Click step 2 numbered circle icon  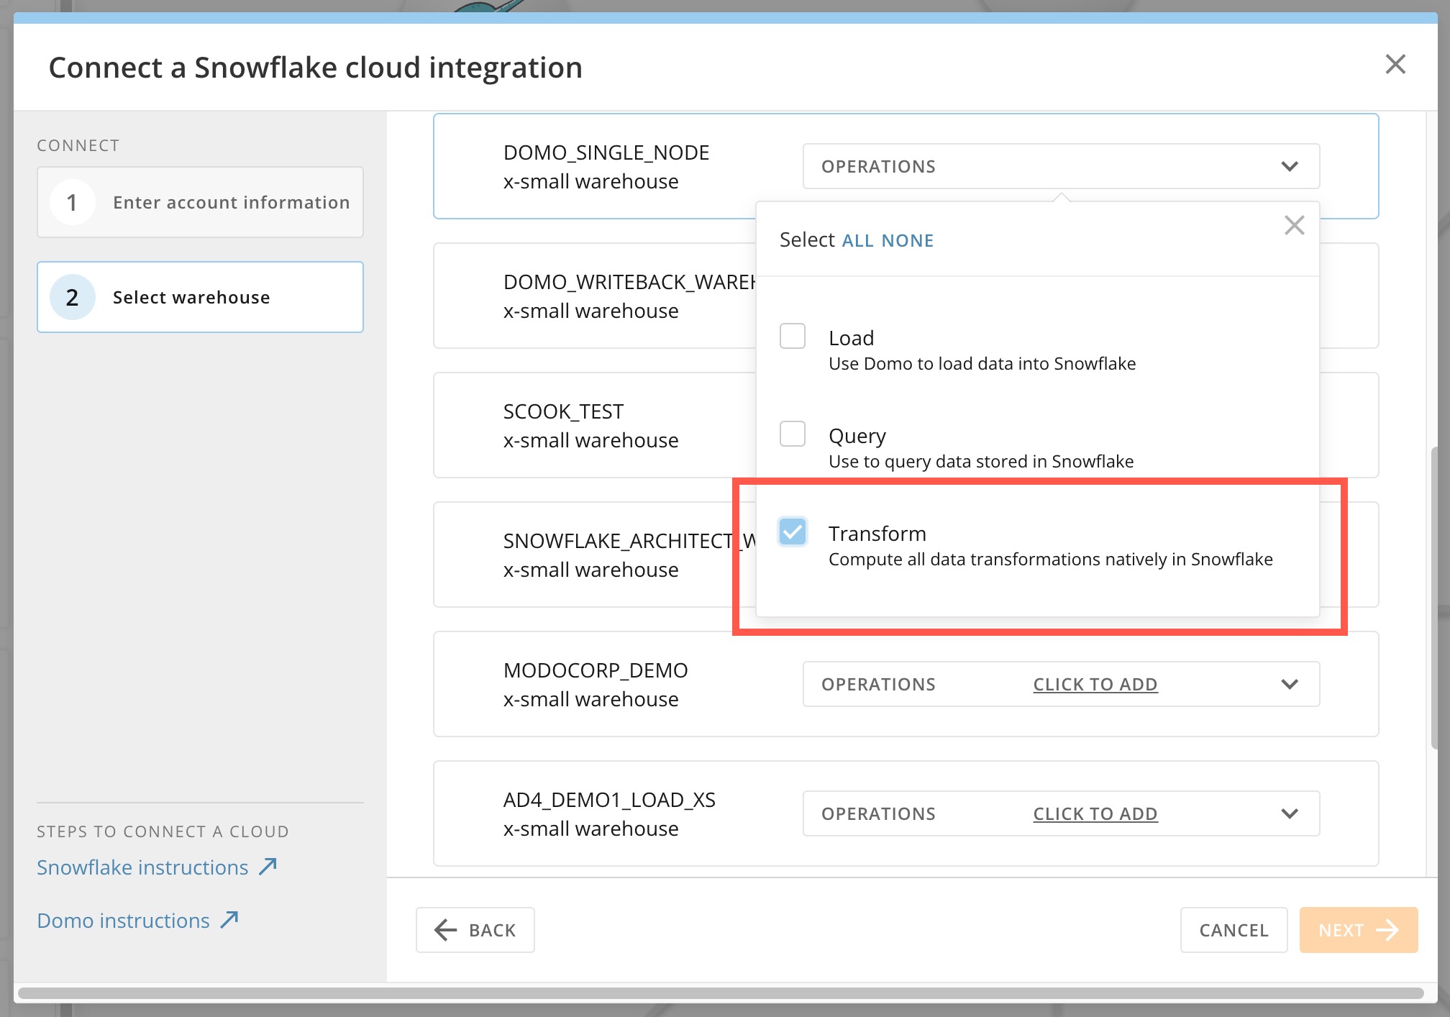(x=72, y=297)
